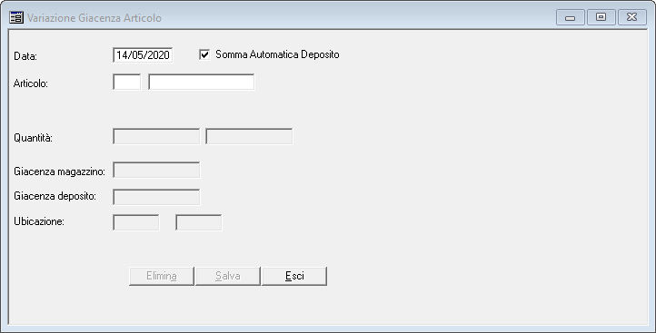Viewport: 656px width, 333px height.
Task: Click the first Ubicazione box
Action: (x=136, y=222)
